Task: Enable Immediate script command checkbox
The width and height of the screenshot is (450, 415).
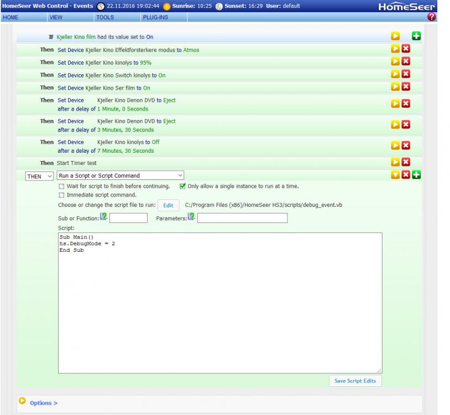Action: click(61, 195)
